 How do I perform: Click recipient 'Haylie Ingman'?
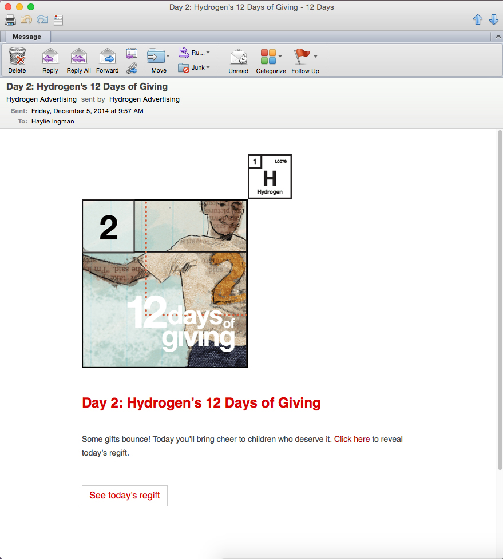point(53,121)
